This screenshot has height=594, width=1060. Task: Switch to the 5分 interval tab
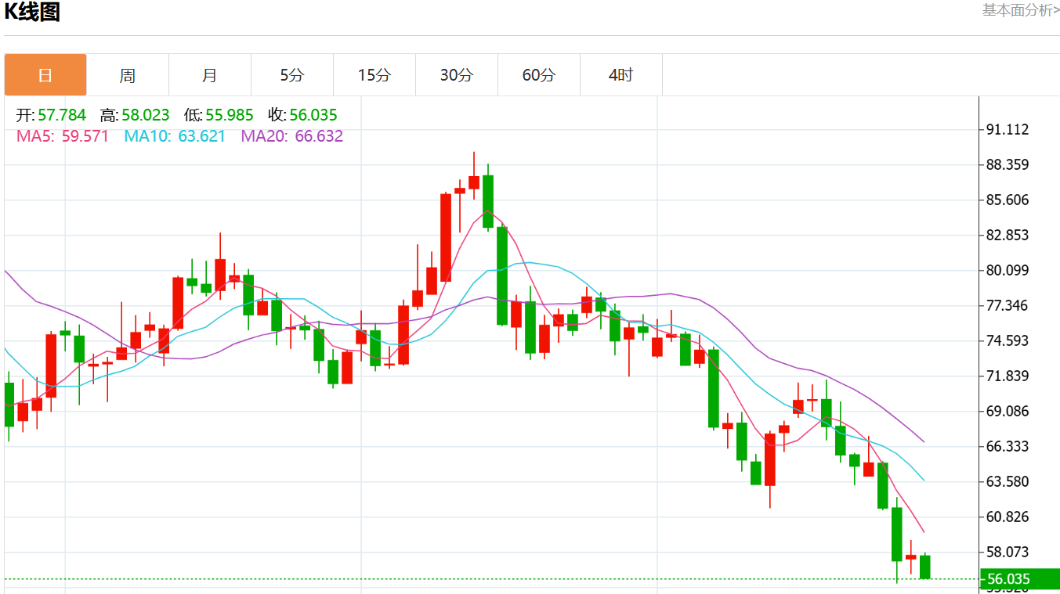292,75
